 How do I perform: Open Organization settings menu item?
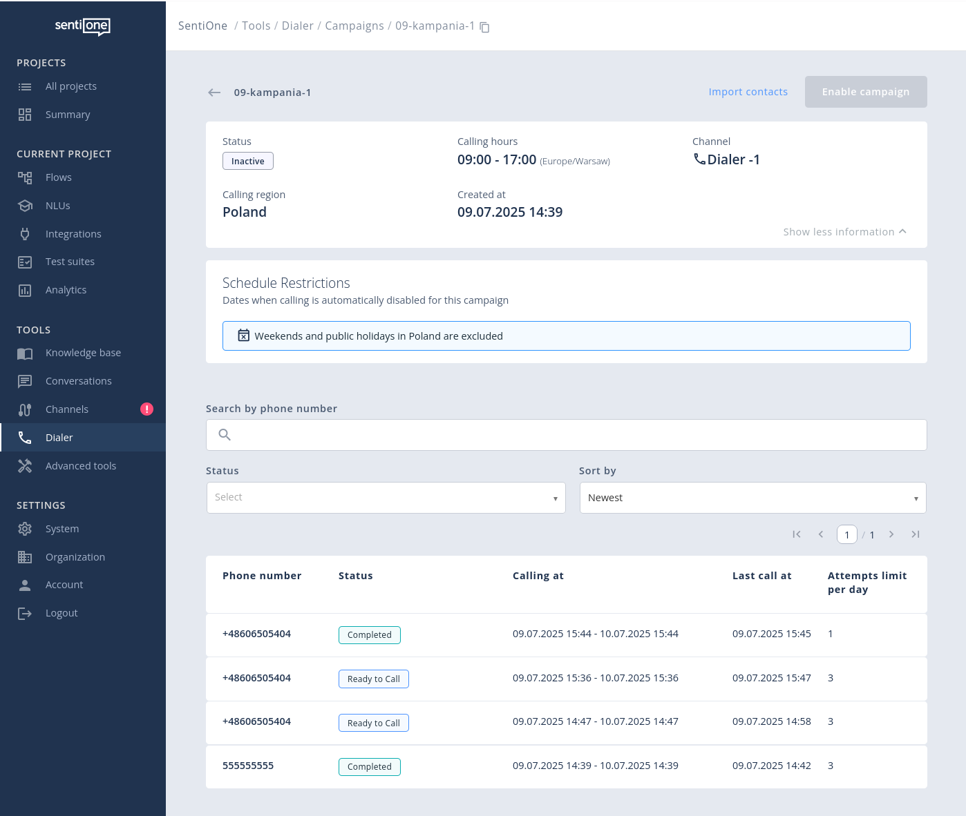click(75, 557)
